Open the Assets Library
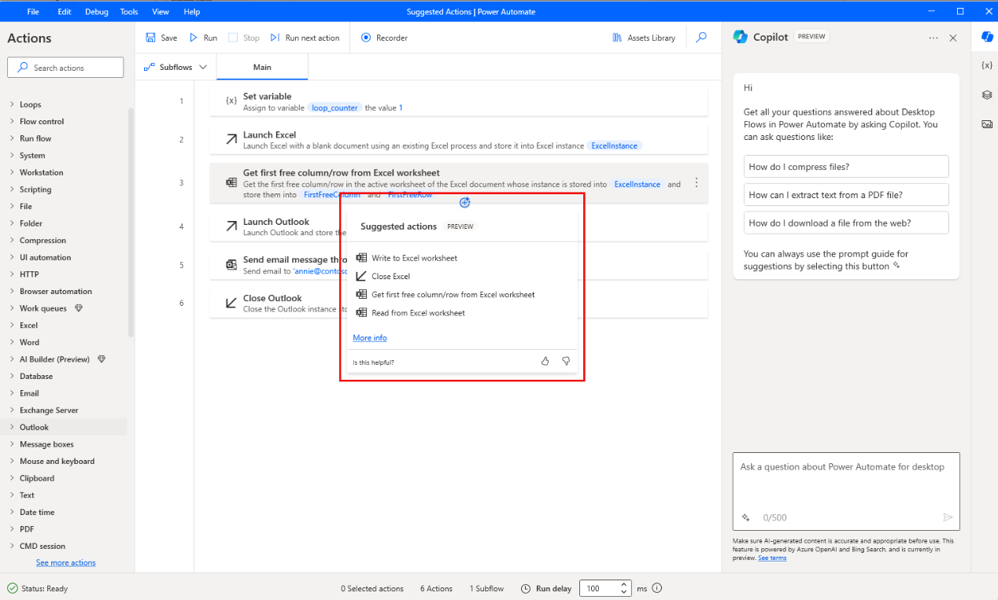Image resolution: width=998 pixels, height=600 pixels. point(643,37)
